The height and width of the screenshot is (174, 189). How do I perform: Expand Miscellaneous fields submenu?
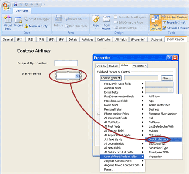pyautogui.click(x=123, y=101)
